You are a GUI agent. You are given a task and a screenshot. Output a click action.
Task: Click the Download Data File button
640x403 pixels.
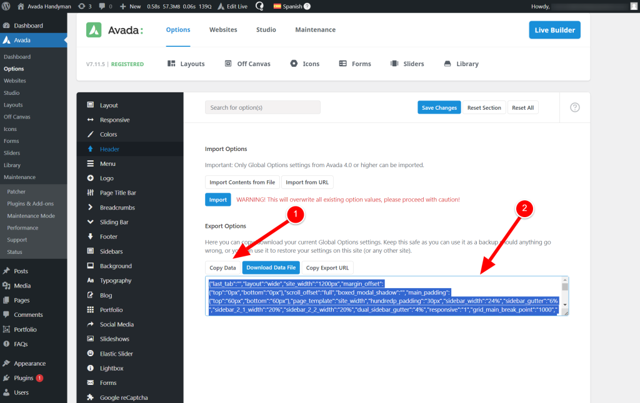point(271,268)
